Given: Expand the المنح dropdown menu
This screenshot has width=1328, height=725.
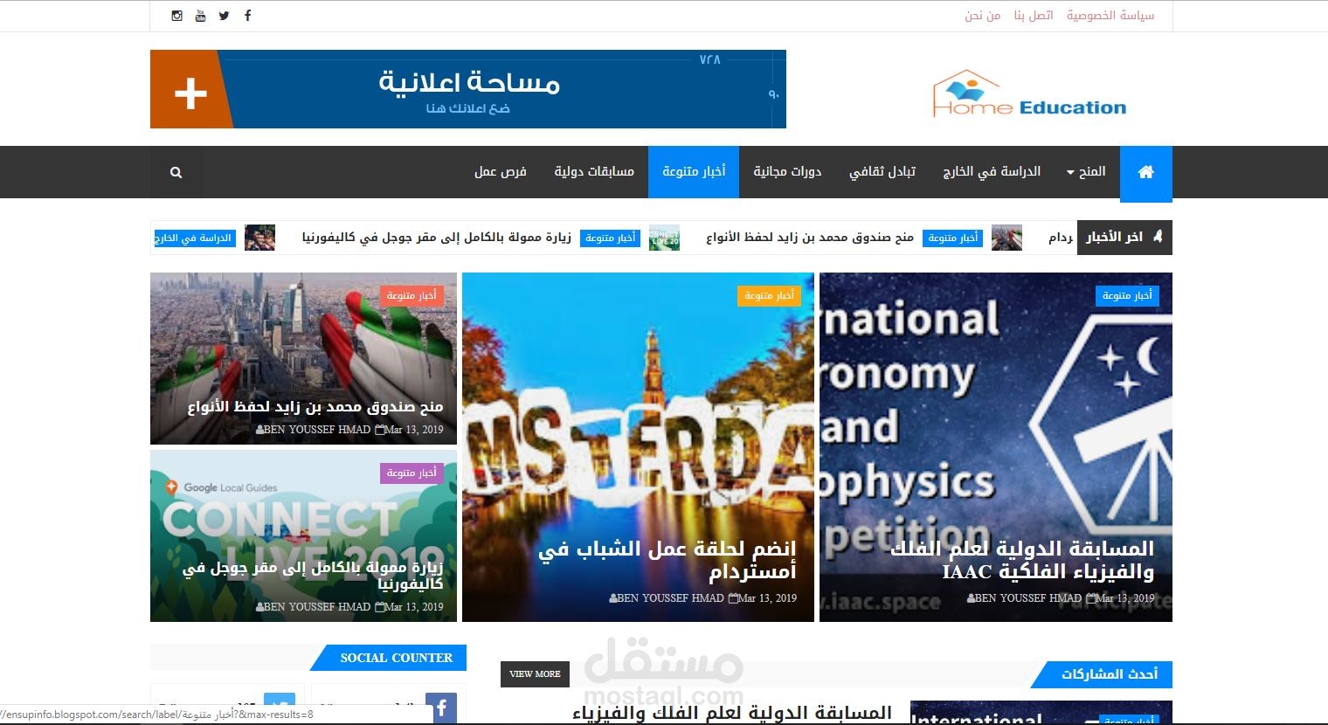Looking at the screenshot, I should pos(1086,171).
